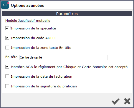The width and height of the screenshot is (134, 108).
Task: Click the Impression de la date de facturation label
Action: (42, 77)
